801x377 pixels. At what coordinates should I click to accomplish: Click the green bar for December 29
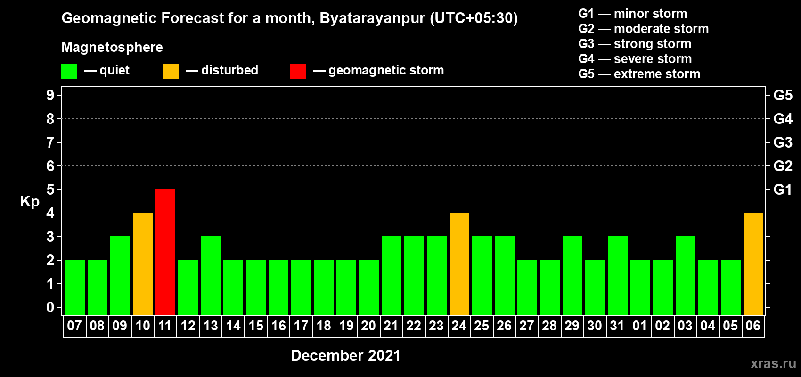(x=572, y=276)
